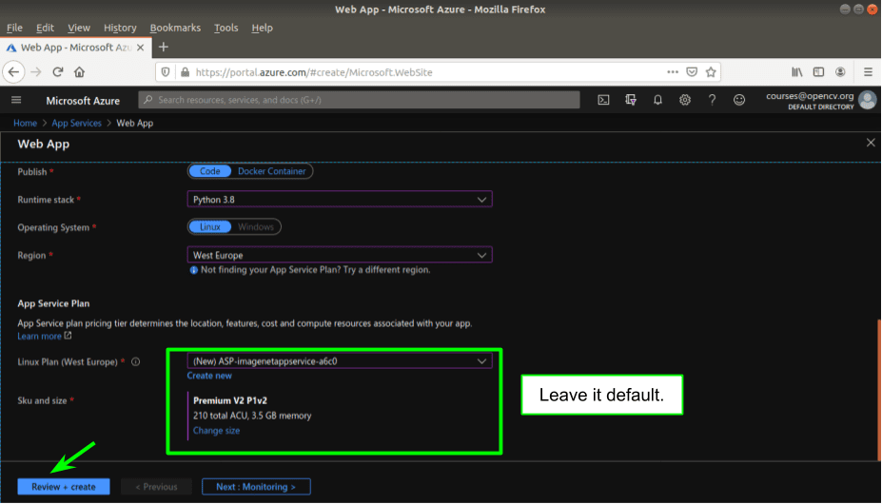Switch to the Web App - Microsoft Azure tab
The height and width of the screenshot is (504, 882).
tap(75, 48)
